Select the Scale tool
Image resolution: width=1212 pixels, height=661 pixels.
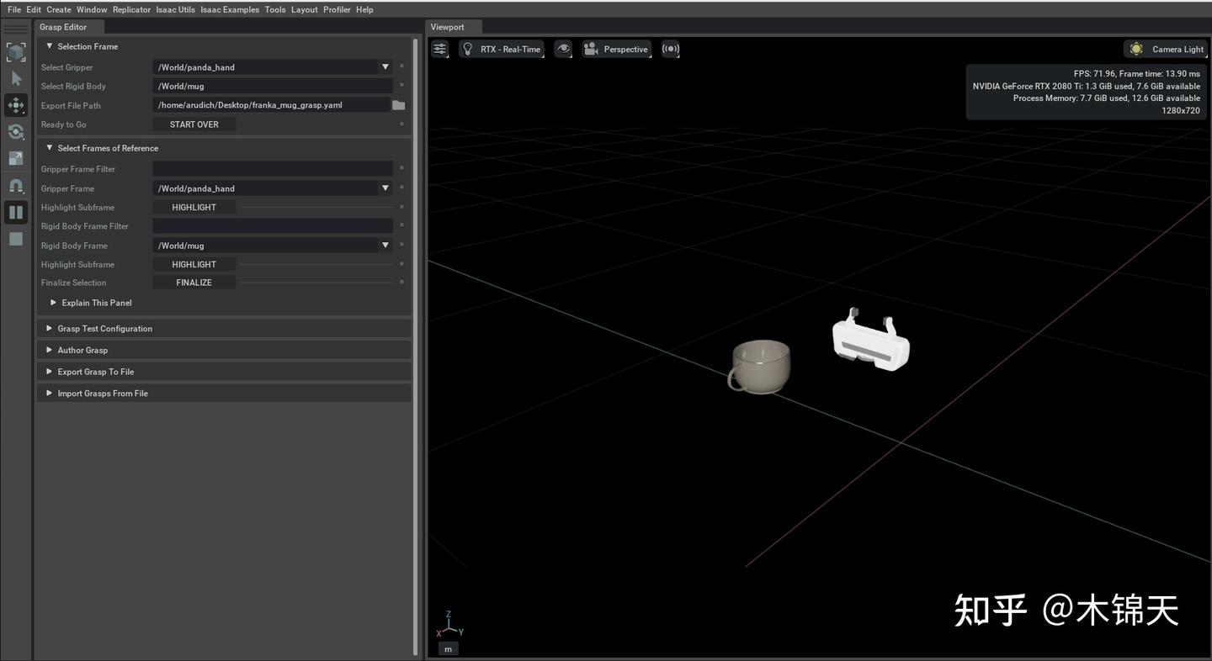pos(16,158)
